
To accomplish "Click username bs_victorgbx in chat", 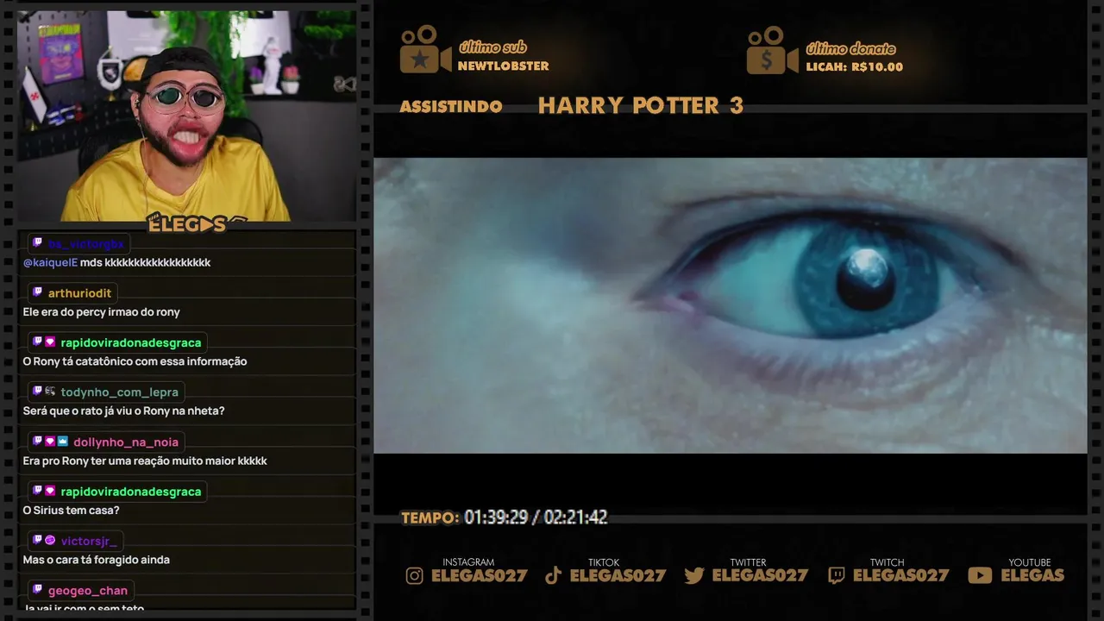I will tap(86, 244).
